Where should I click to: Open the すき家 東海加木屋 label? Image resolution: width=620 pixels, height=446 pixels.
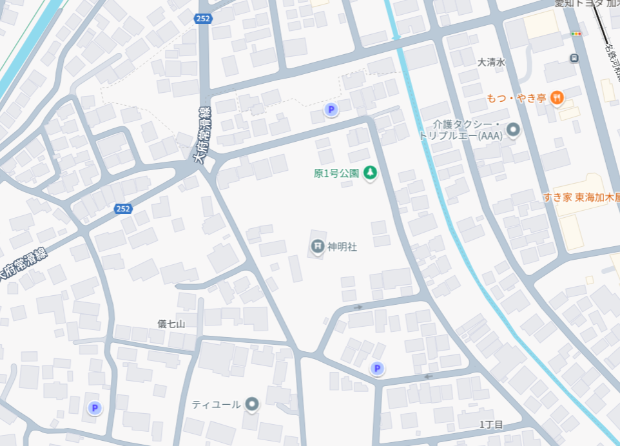pos(581,197)
